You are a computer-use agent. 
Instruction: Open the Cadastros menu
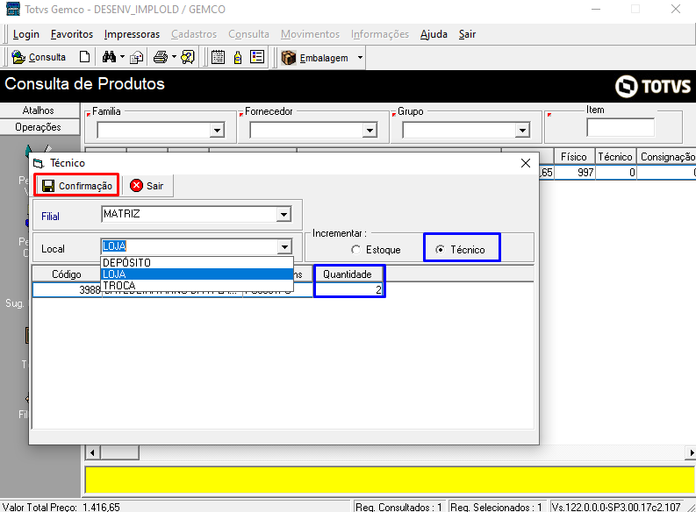click(194, 34)
